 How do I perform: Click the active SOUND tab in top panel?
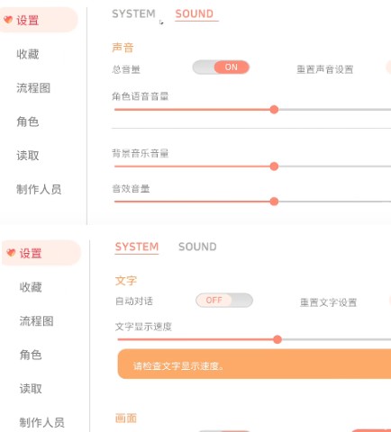click(x=195, y=13)
